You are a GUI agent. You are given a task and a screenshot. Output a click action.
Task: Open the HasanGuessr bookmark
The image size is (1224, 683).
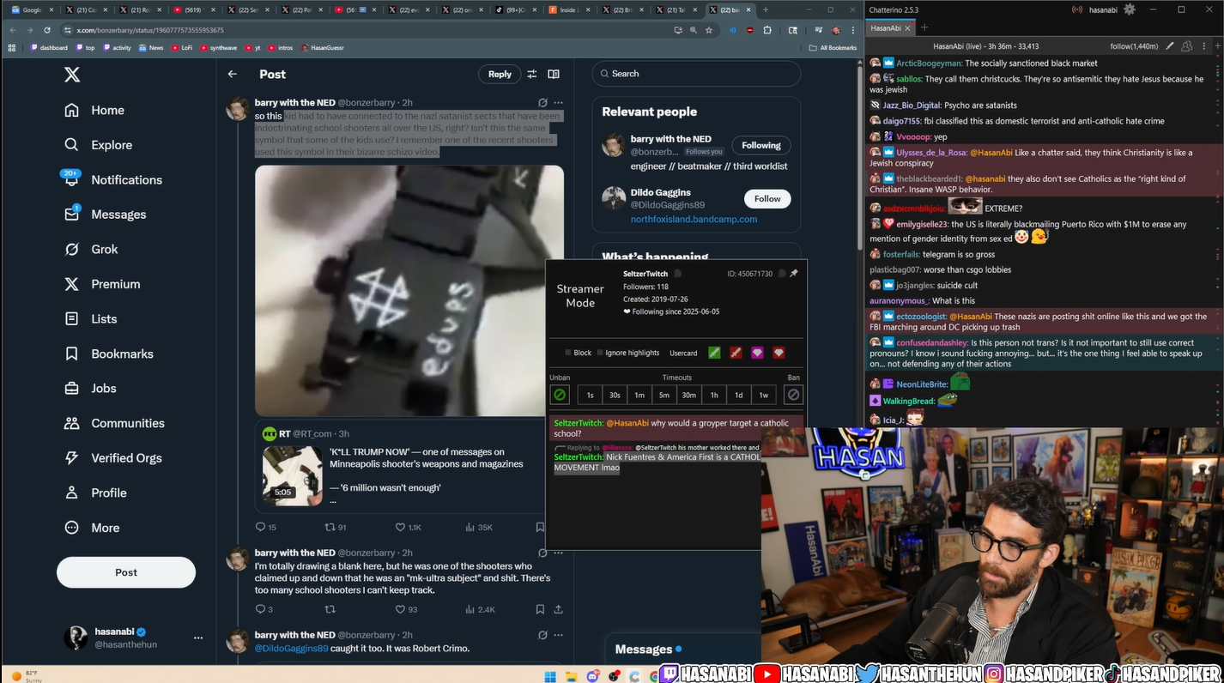point(322,48)
